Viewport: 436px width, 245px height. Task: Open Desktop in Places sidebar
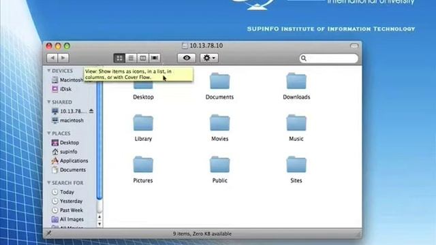pos(65,142)
